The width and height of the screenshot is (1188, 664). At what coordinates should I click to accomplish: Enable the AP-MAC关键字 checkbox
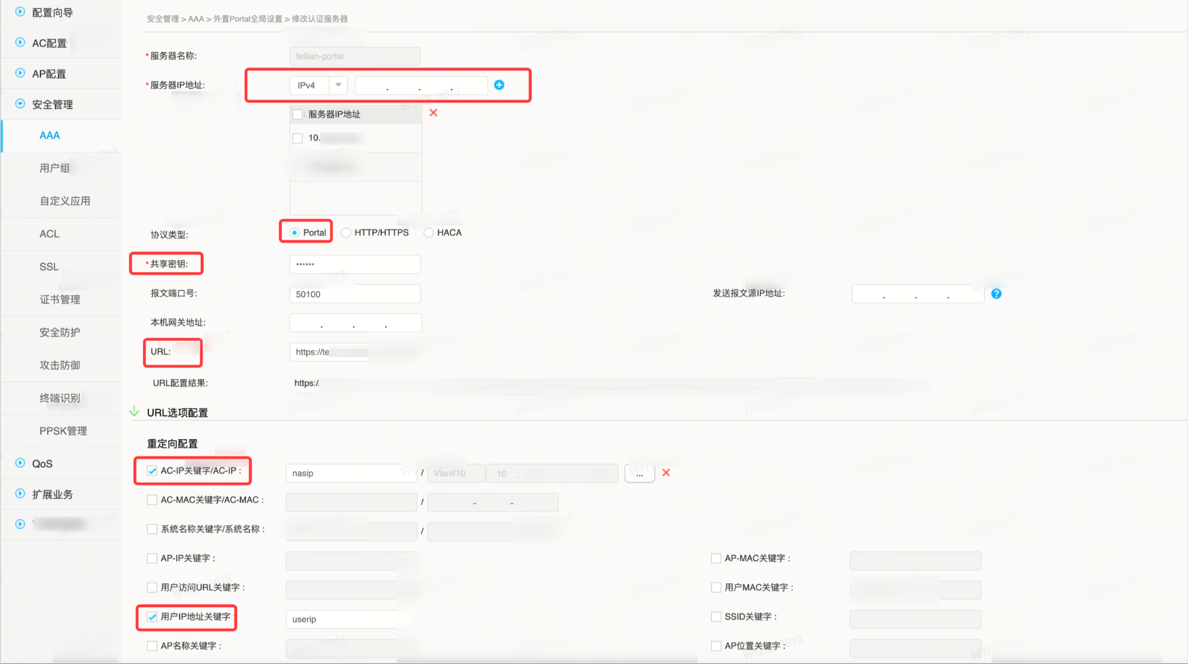click(x=716, y=558)
